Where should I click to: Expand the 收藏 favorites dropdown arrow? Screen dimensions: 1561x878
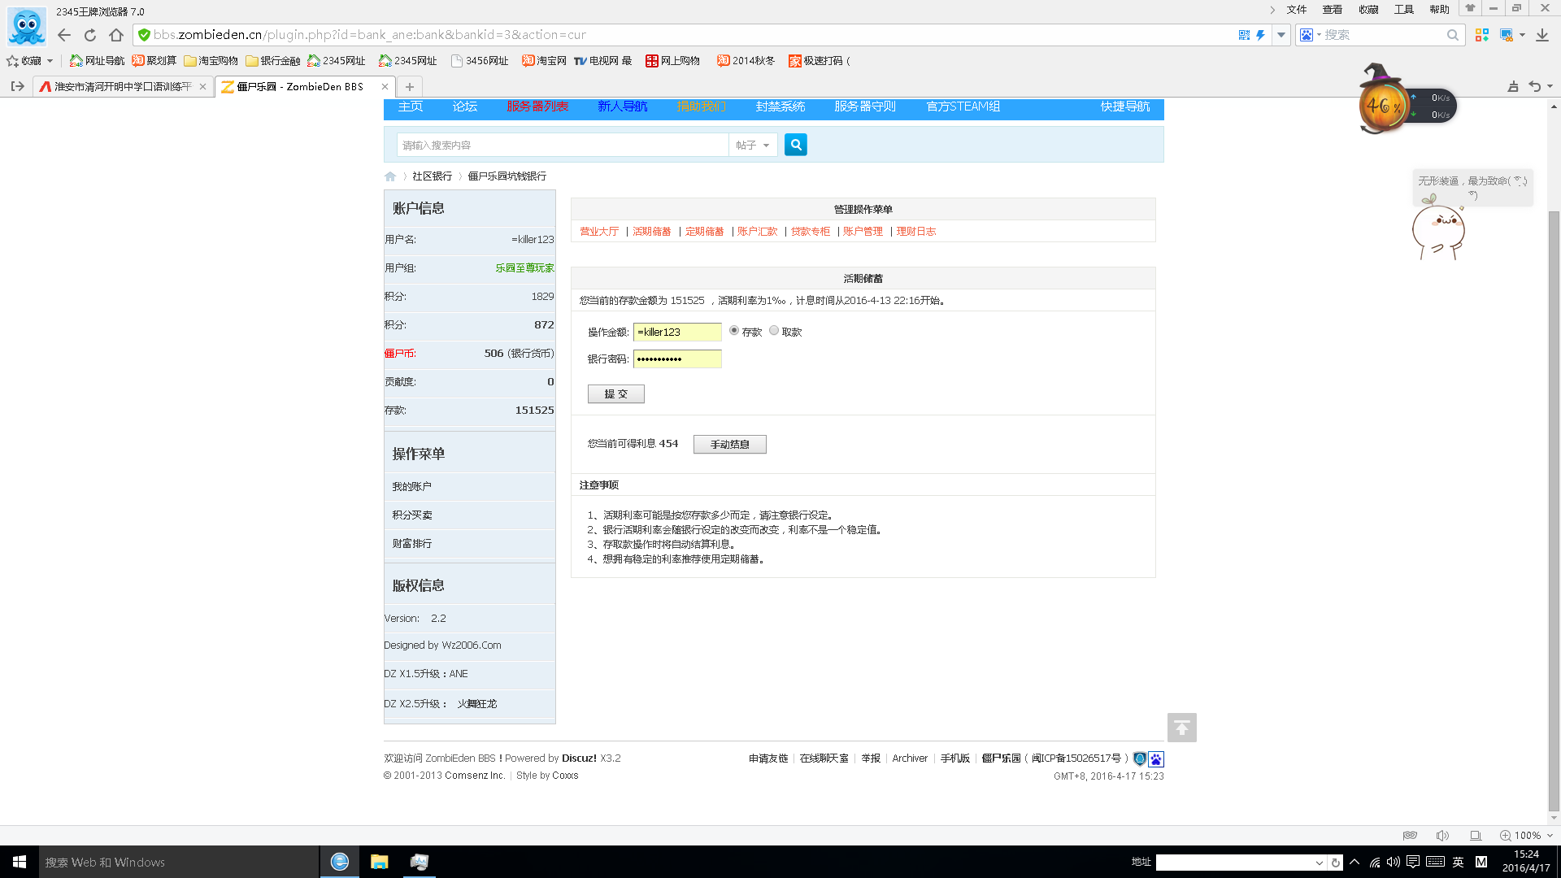pos(50,61)
